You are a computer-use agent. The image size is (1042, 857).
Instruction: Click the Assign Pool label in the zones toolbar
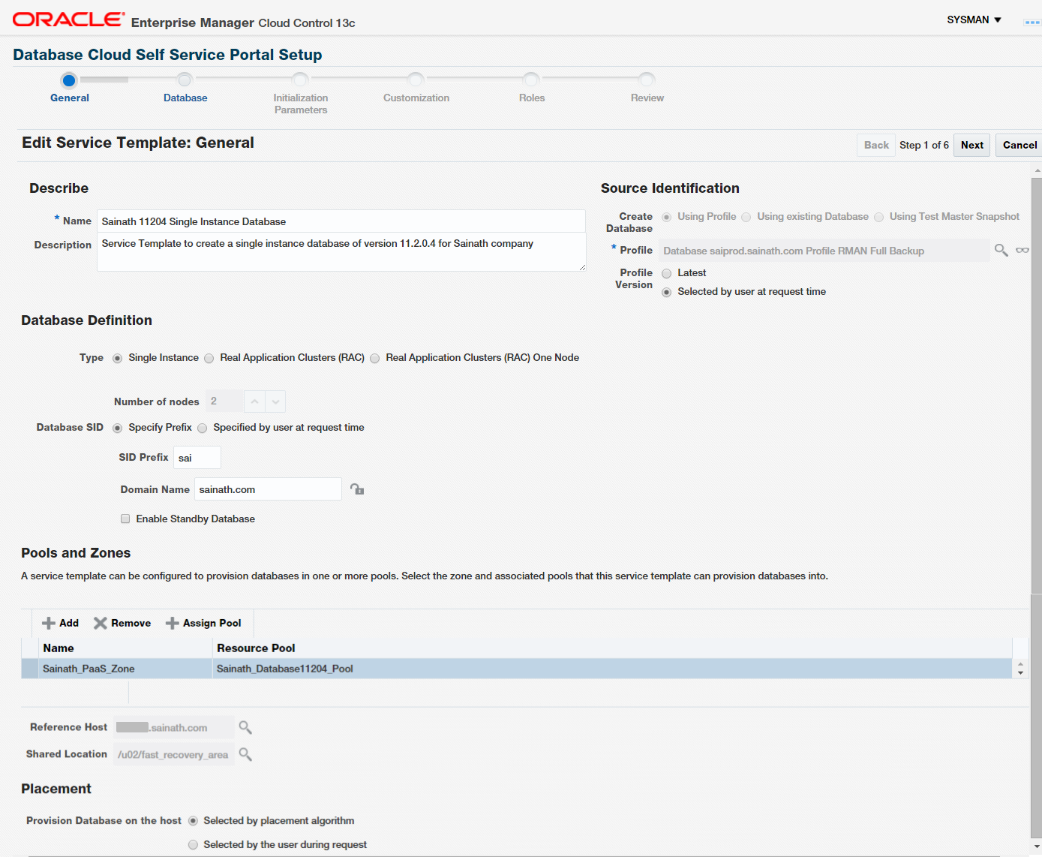212,623
